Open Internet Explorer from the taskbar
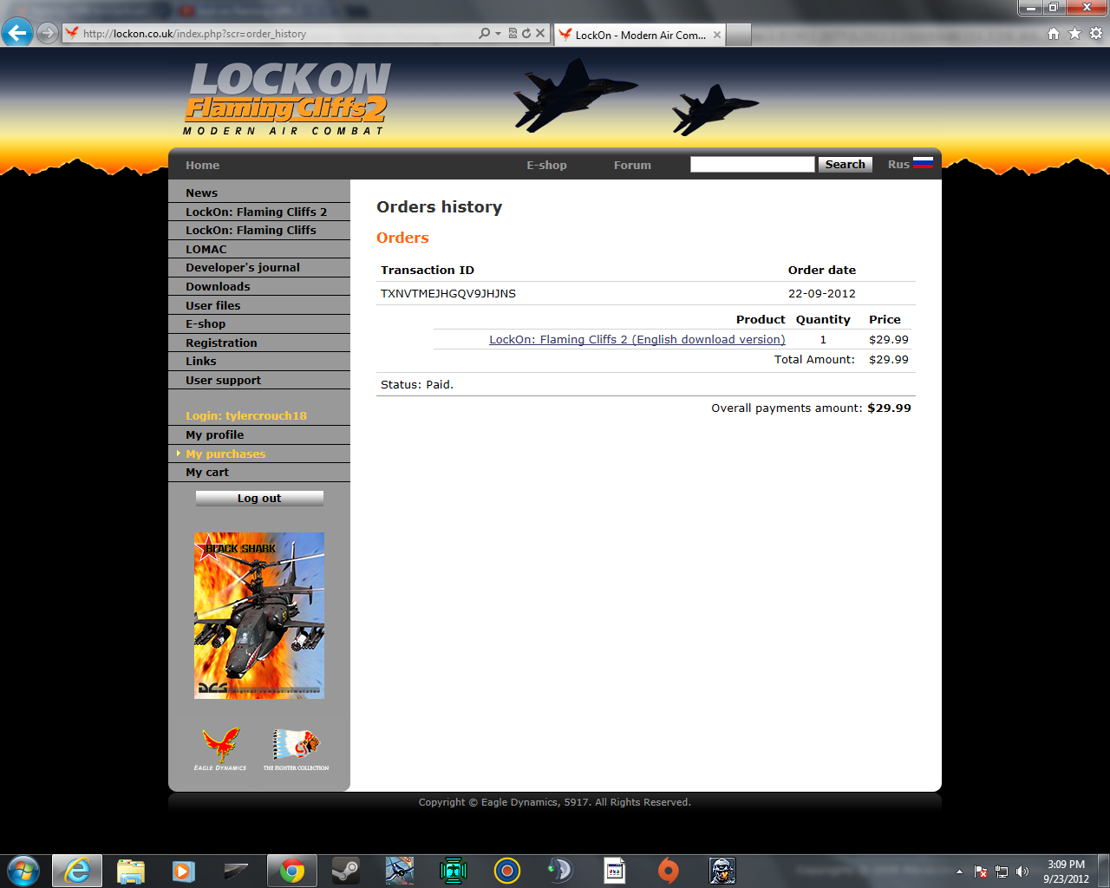 point(77,870)
